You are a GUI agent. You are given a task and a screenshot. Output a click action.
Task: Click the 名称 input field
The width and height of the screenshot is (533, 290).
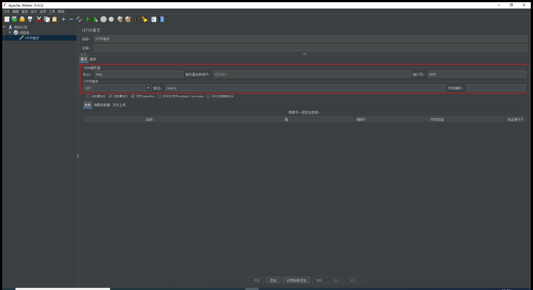311,39
